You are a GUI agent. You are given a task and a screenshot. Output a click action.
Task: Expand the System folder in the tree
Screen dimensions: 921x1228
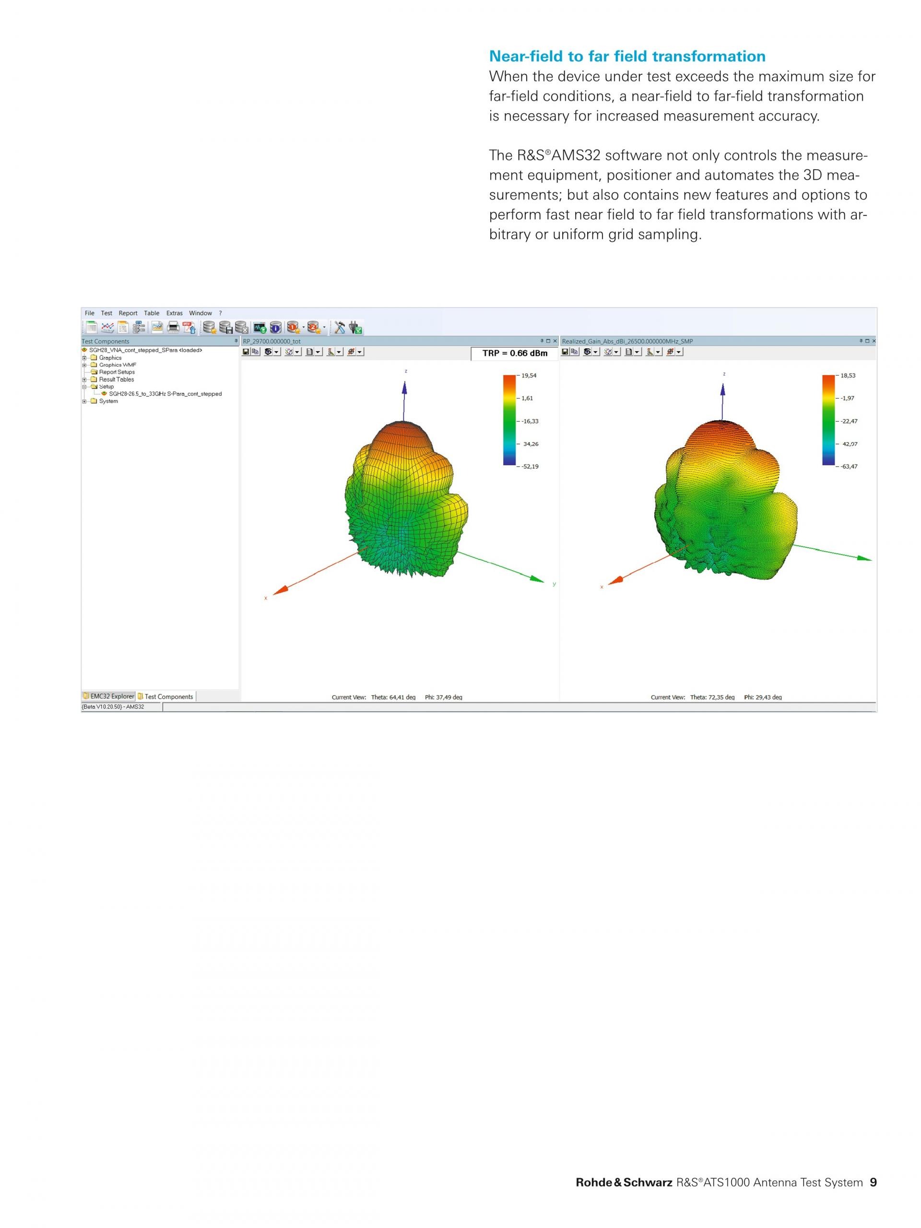[x=84, y=401]
